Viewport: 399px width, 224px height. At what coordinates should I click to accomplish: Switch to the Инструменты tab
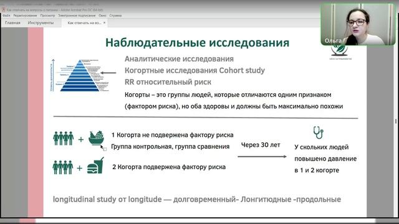(x=41, y=22)
